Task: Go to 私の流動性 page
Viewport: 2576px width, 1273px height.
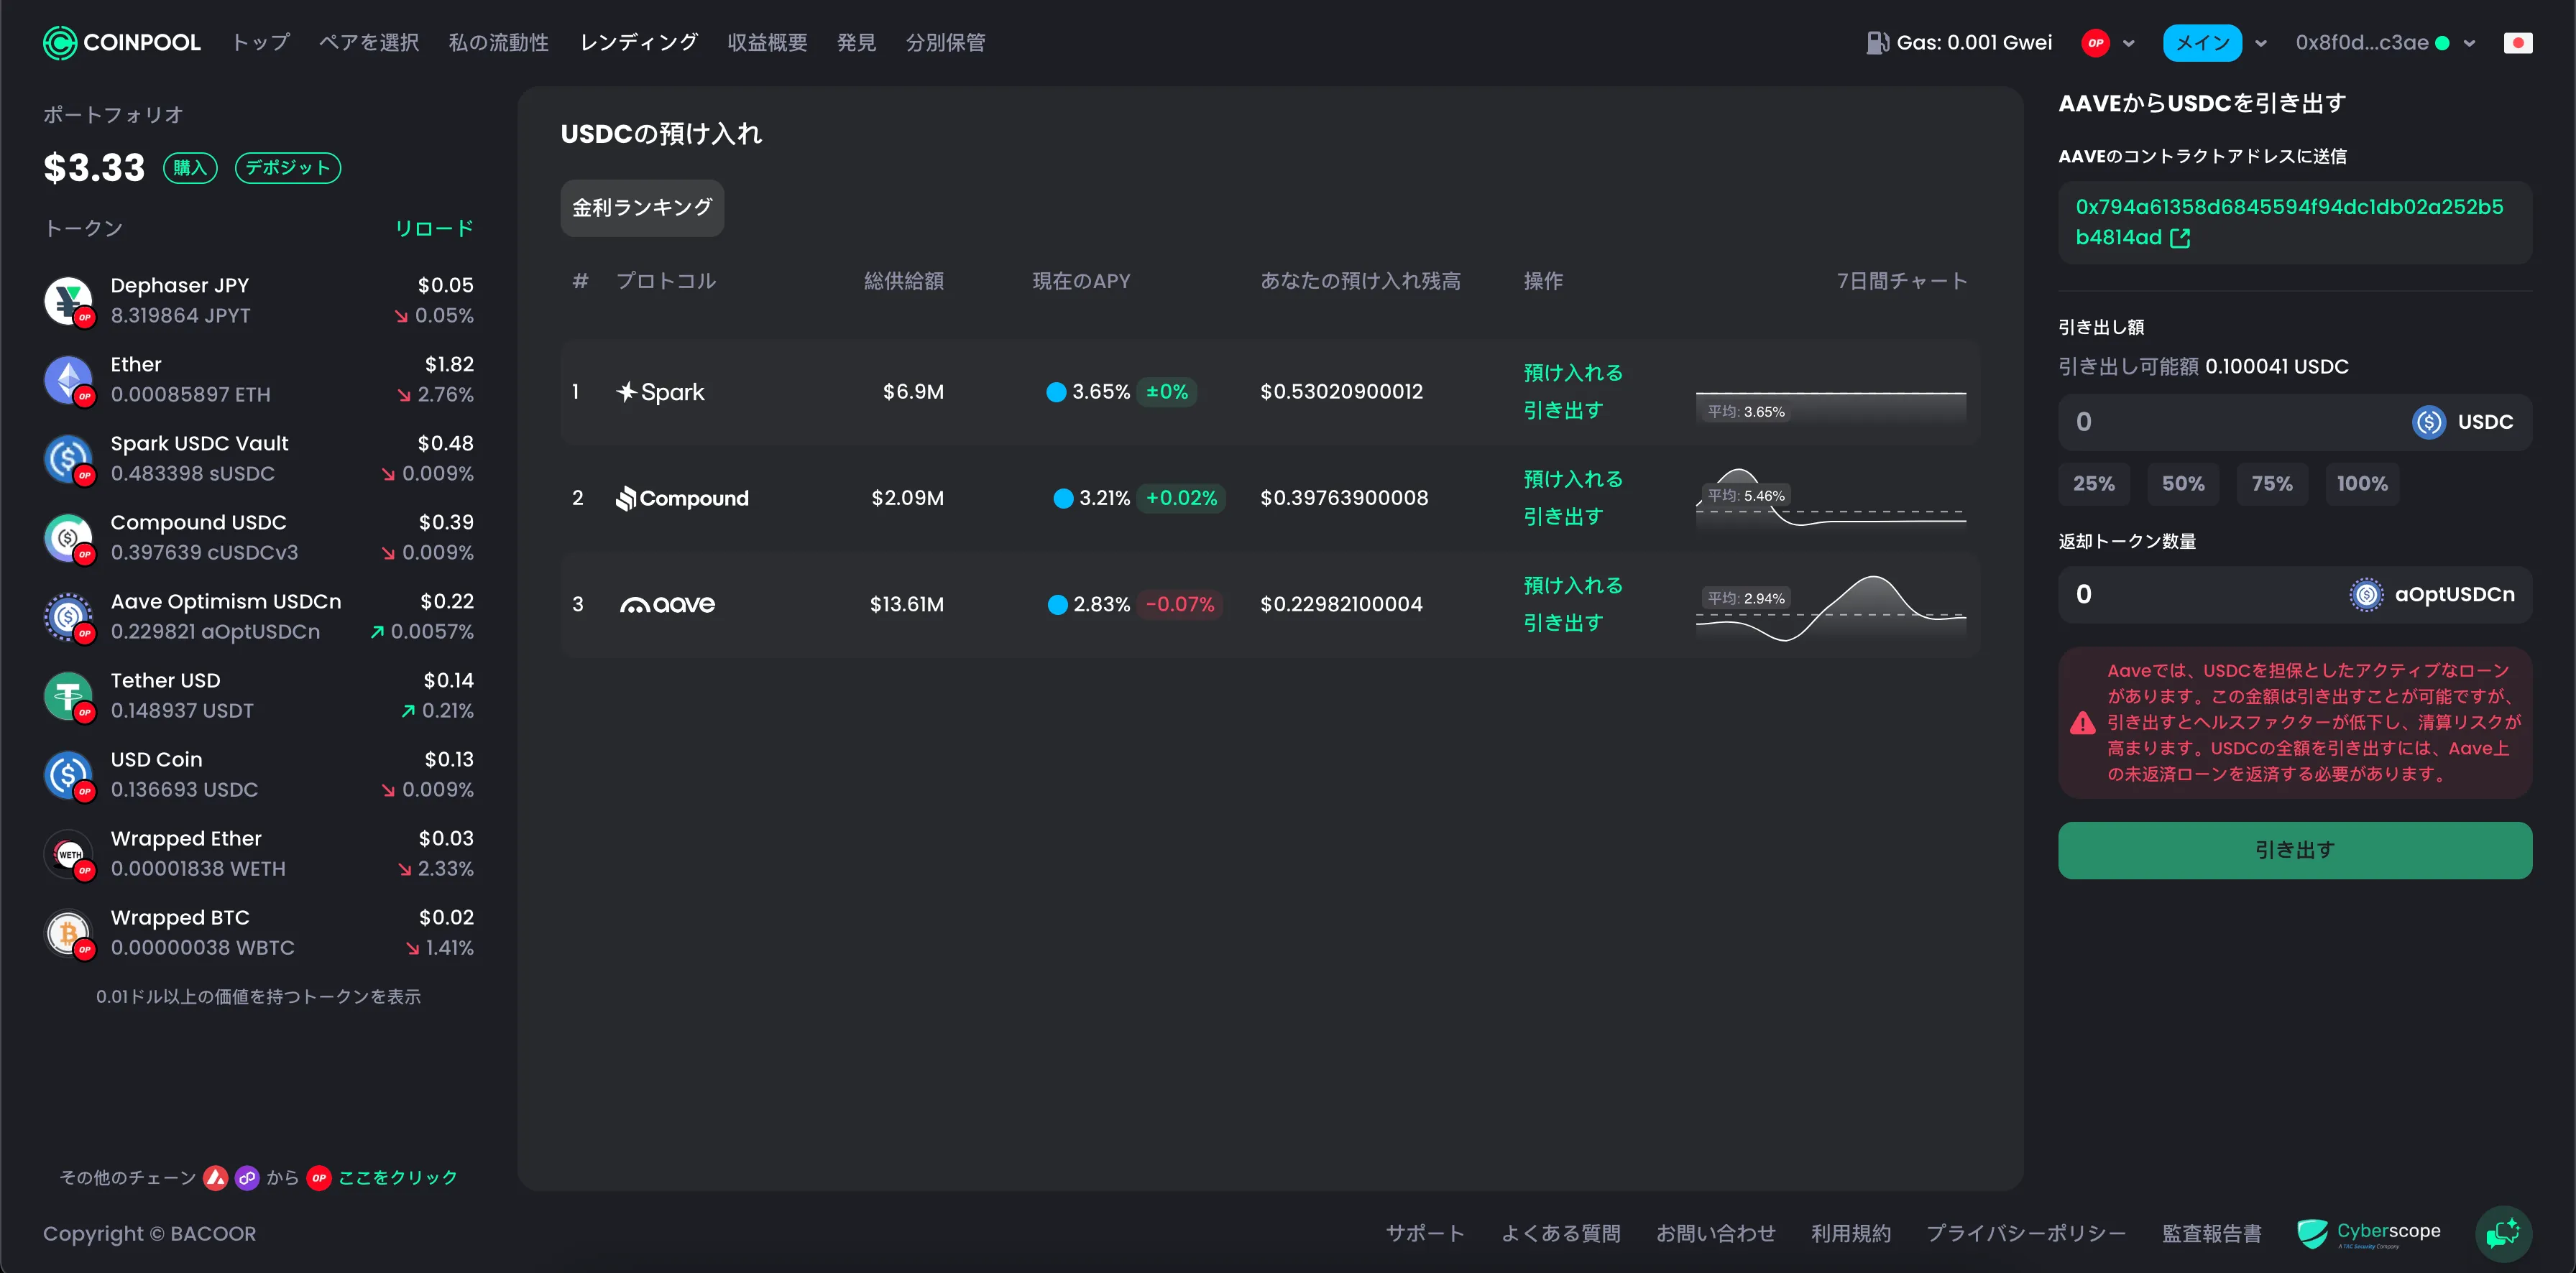Action: (499, 43)
